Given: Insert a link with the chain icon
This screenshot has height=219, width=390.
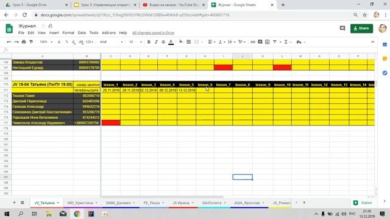Looking at the screenshot, I should pos(253,42).
